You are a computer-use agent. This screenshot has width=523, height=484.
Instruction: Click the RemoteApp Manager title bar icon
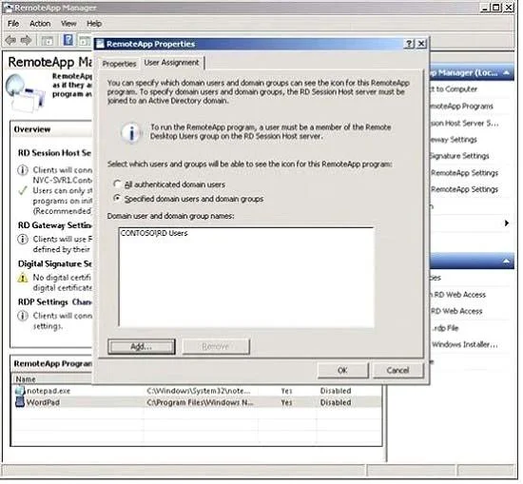coord(8,8)
